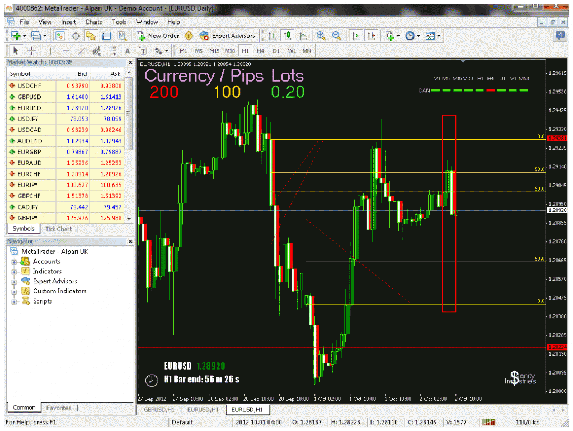Select the D1 timeframe button
The height and width of the screenshot is (431, 573).
click(x=276, y=51)
